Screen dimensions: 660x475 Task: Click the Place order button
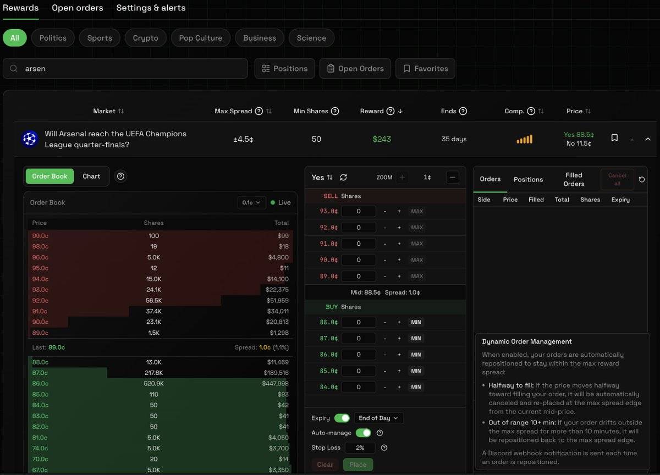coord(358,465)
